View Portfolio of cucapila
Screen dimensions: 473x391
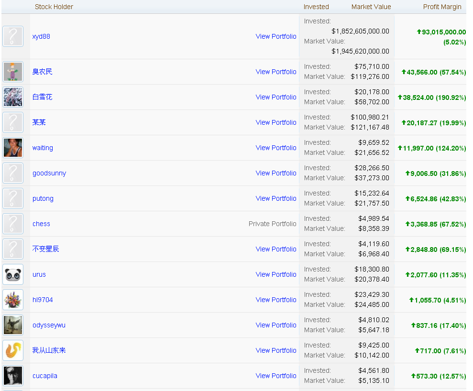pos(276,376)
